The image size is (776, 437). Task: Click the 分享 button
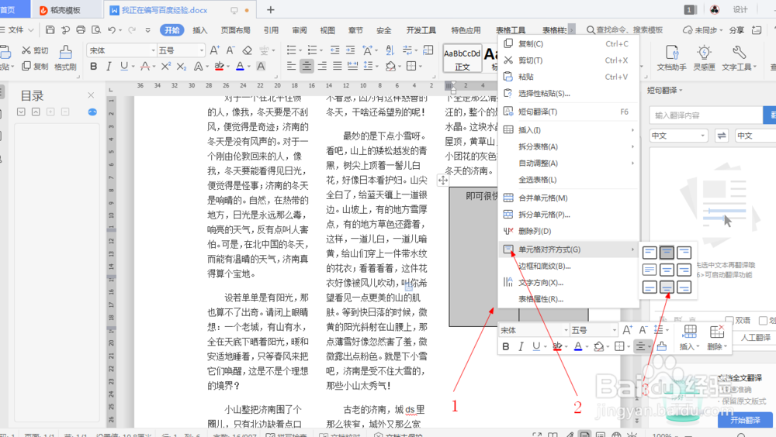click(x=736, y=30)
